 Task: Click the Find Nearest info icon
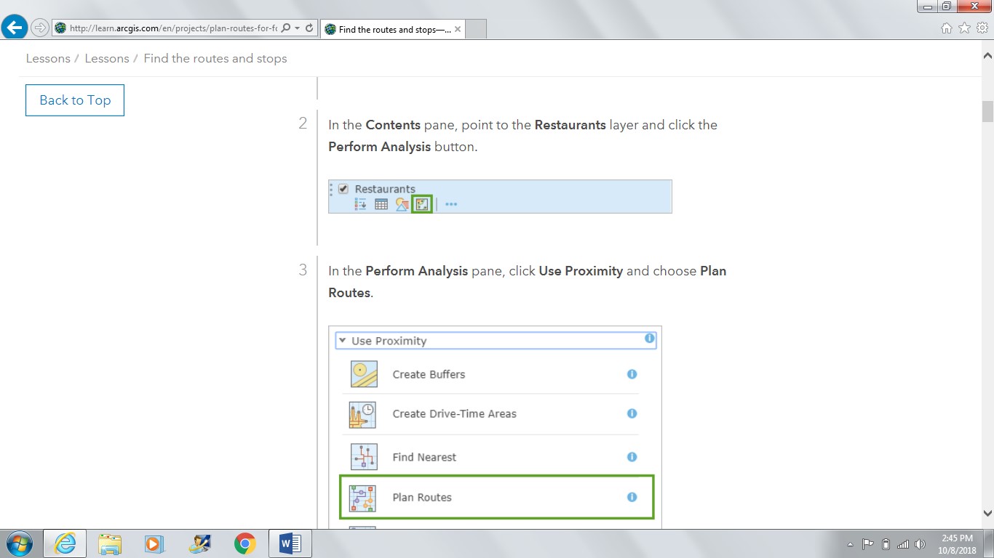coord(632,457)
